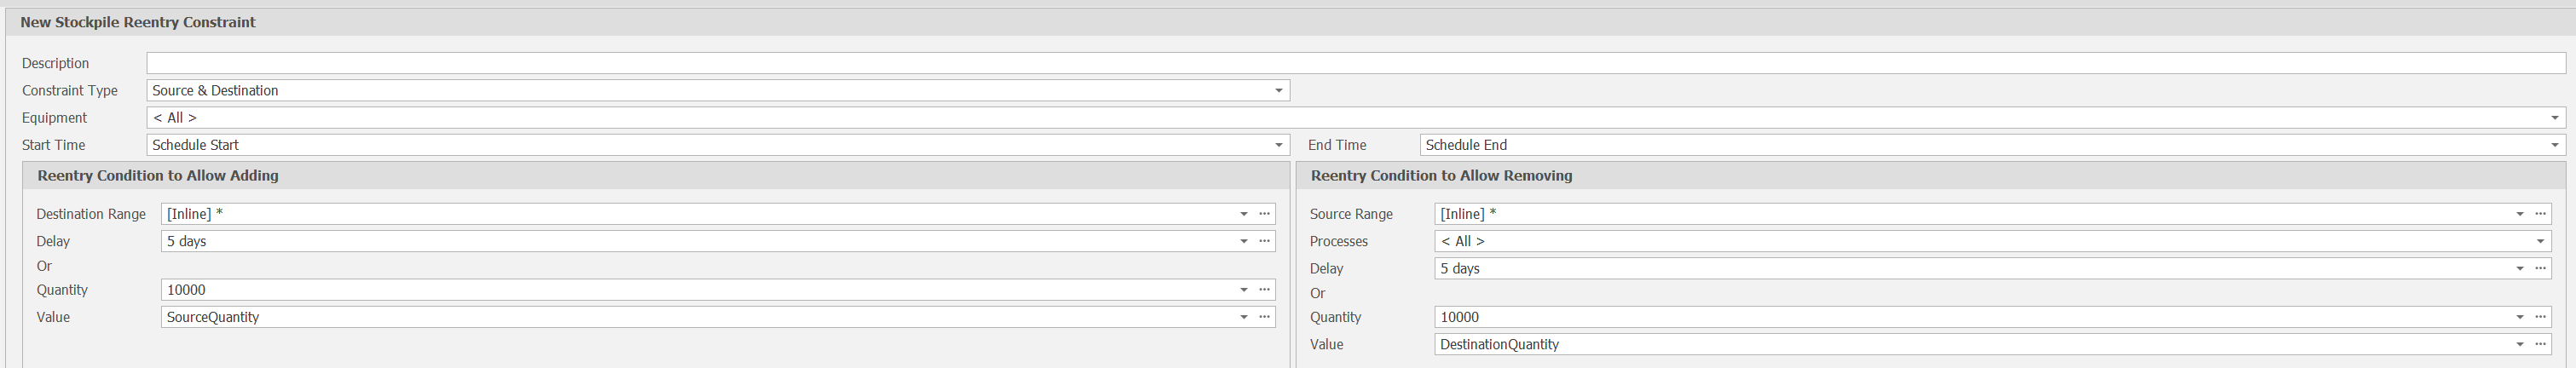Screen dimensions: 2576x368
Task: Click ellipsis button for adding Delay
Action: (1265, 241)
